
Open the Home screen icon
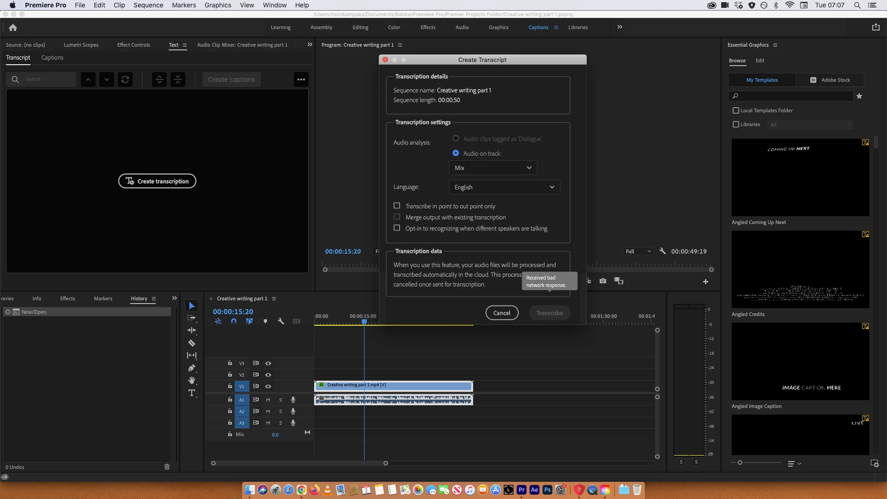coord(13,27)
